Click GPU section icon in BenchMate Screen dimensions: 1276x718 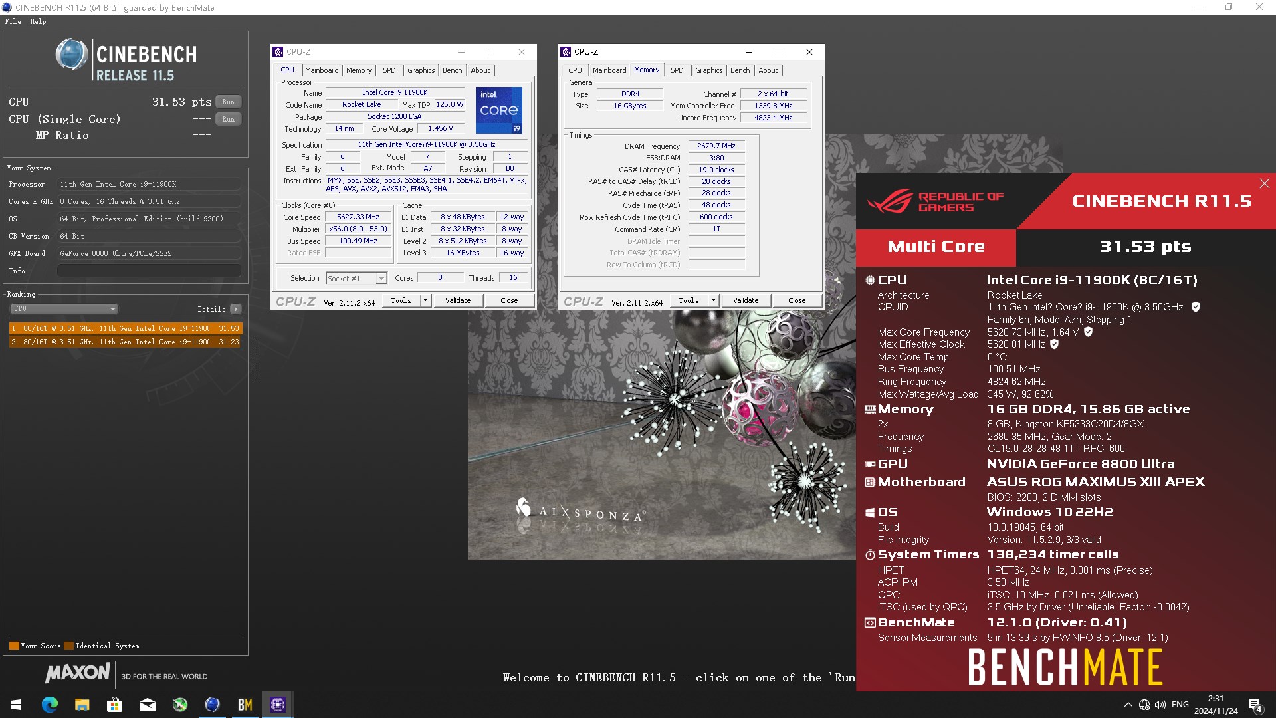tap(869, 464)
